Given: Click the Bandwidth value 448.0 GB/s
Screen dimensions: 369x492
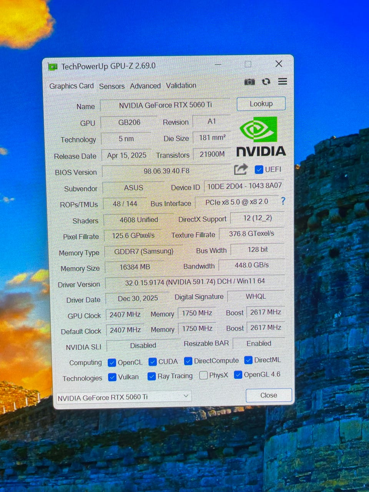Looking at the screenshot, I should [252, 265].
